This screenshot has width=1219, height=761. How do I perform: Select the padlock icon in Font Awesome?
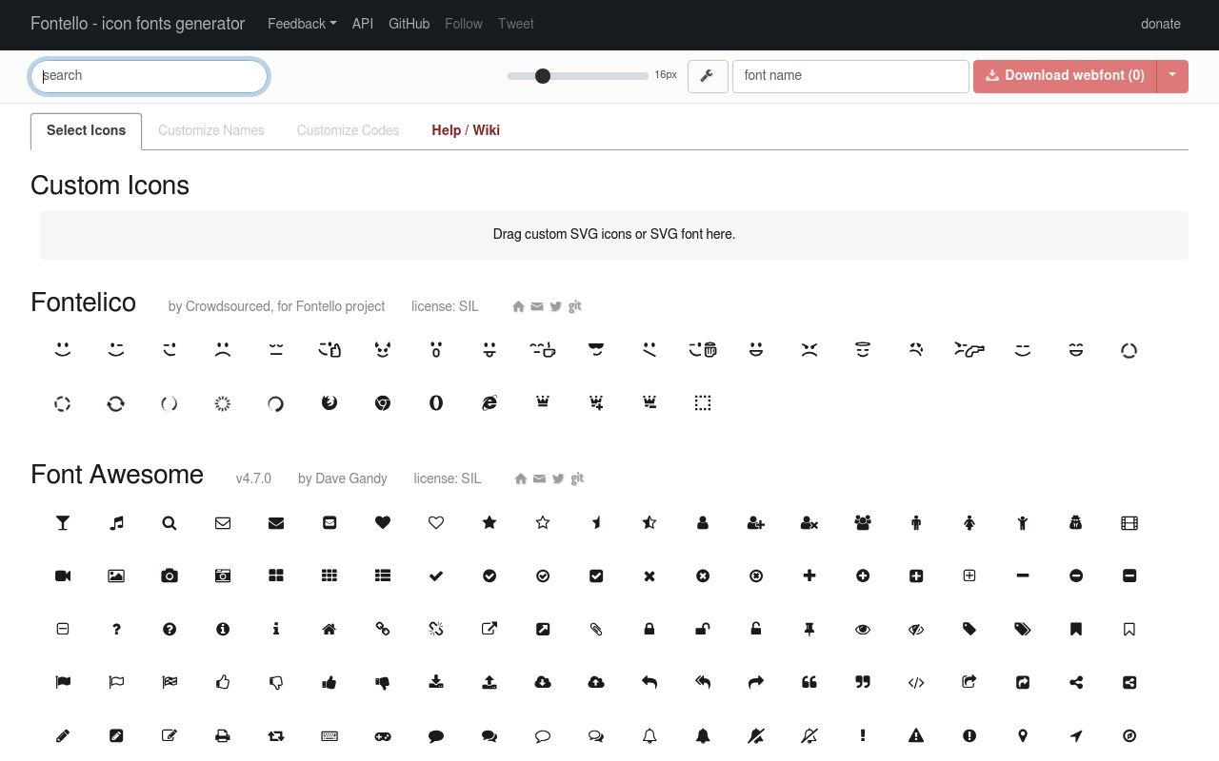(649, 629)
